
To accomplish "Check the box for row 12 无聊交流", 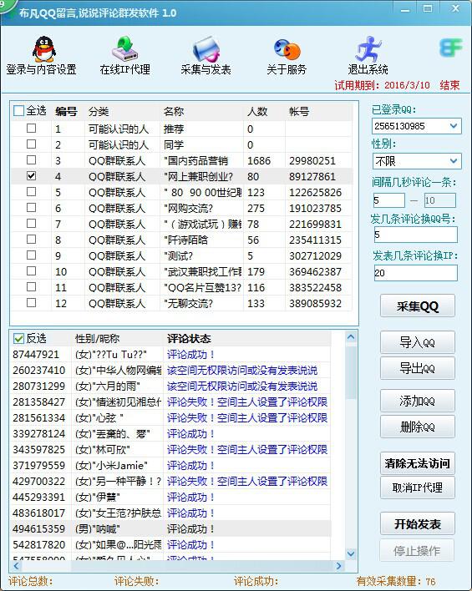I will [31, 303].
